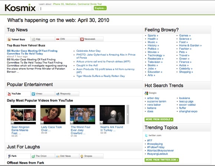Screen dimensions: 215x166
Task: Click the green Explore button
Action: [100, 8]
